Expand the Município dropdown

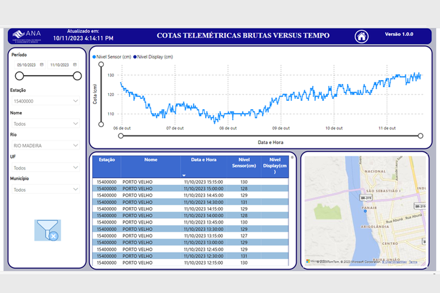[45, 189]
